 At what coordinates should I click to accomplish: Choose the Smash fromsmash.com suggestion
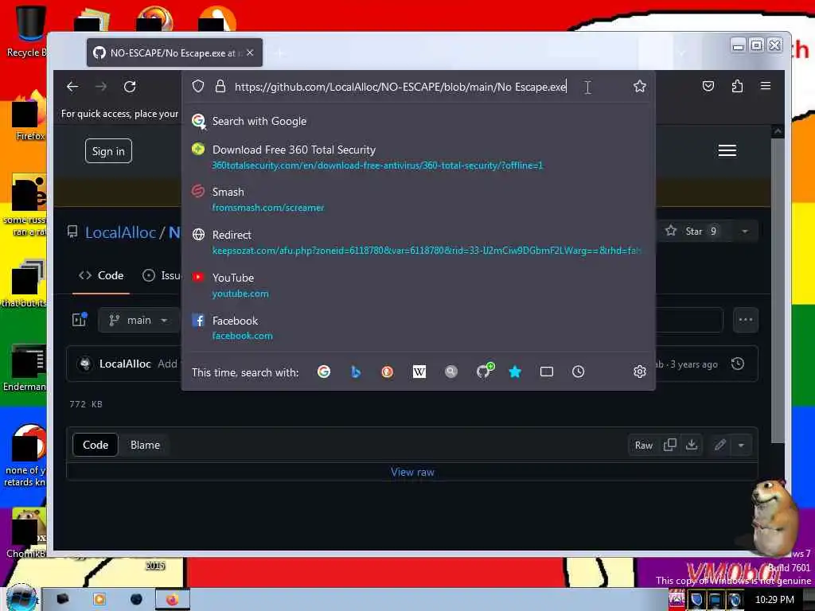coord(418,200)
